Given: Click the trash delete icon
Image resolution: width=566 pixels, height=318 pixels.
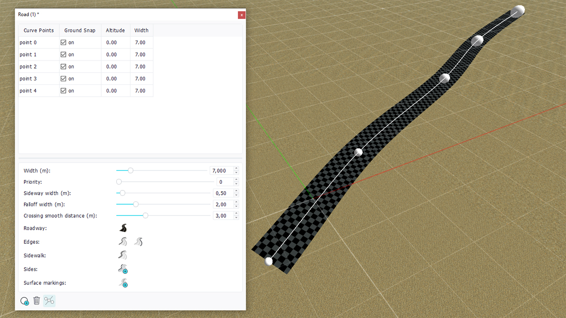Looking at the screenshot, I should 37,301.
